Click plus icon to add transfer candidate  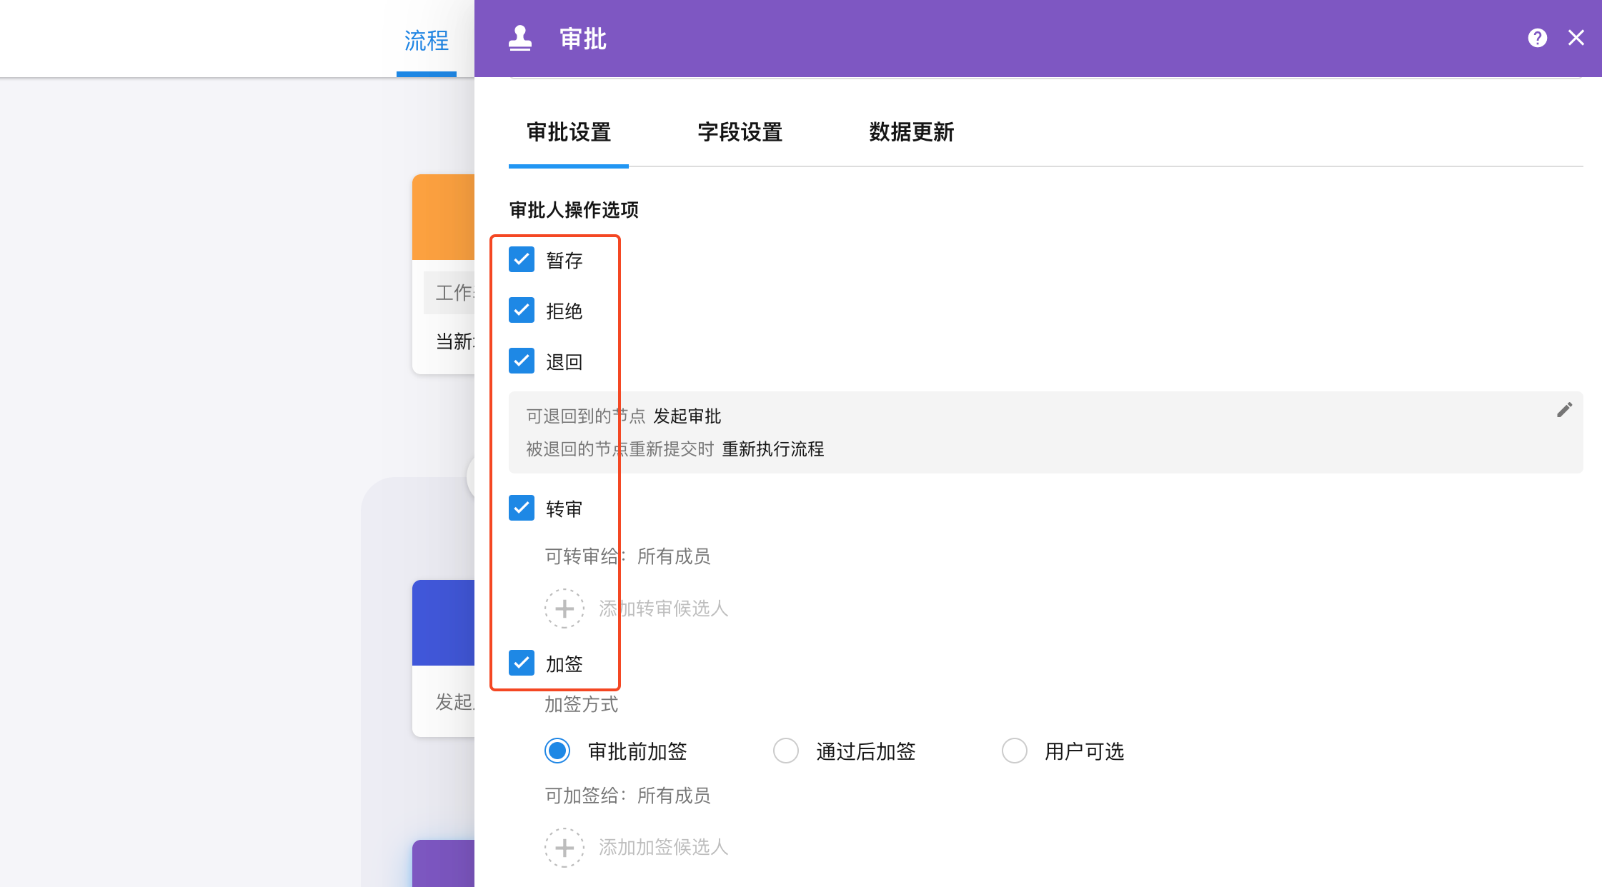click(564, 608)
